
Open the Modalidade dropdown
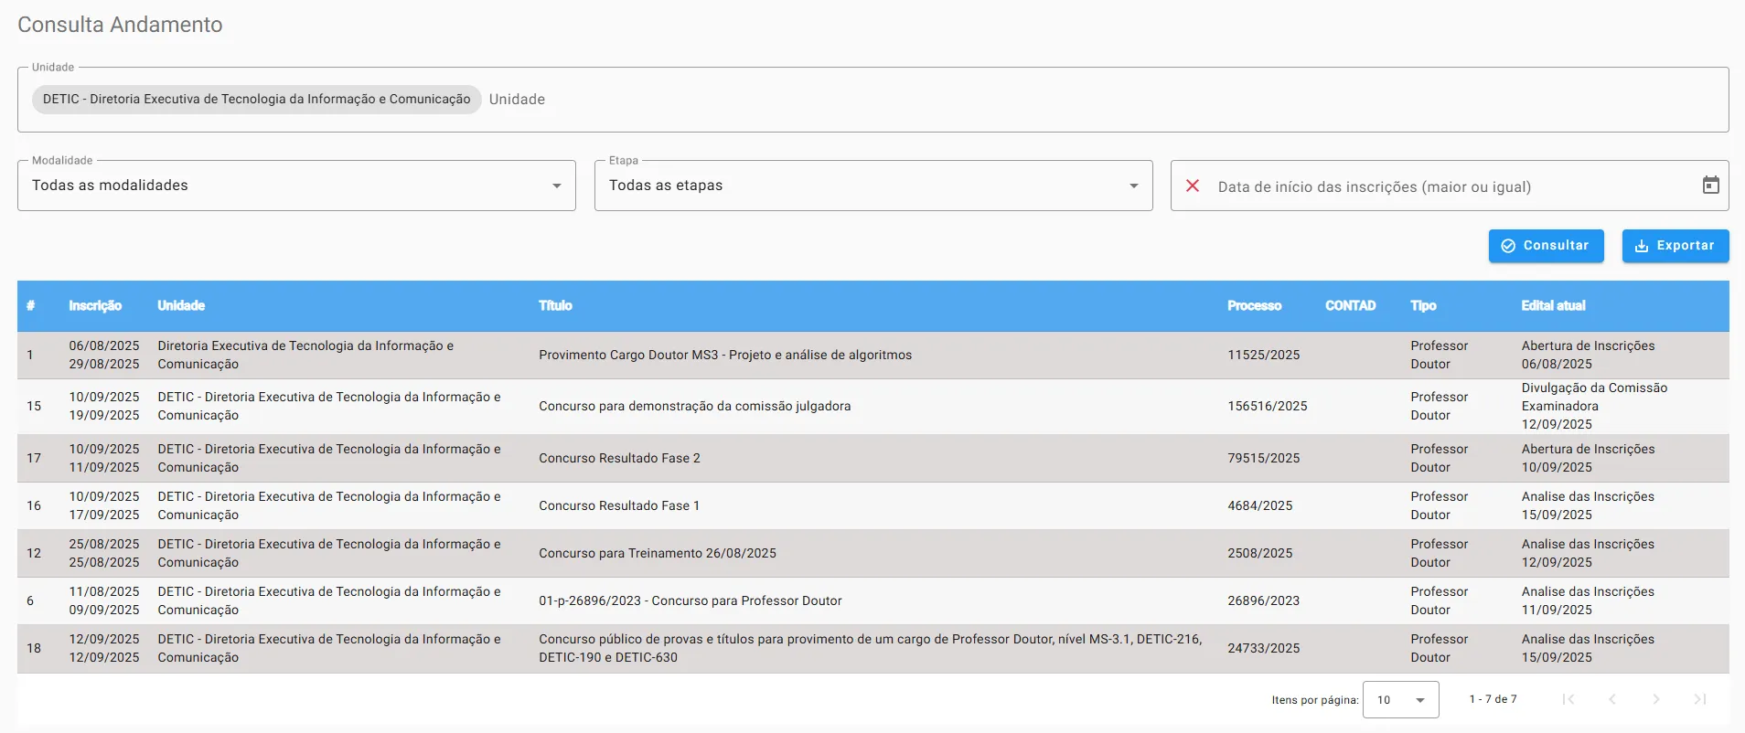coord(296,186)
